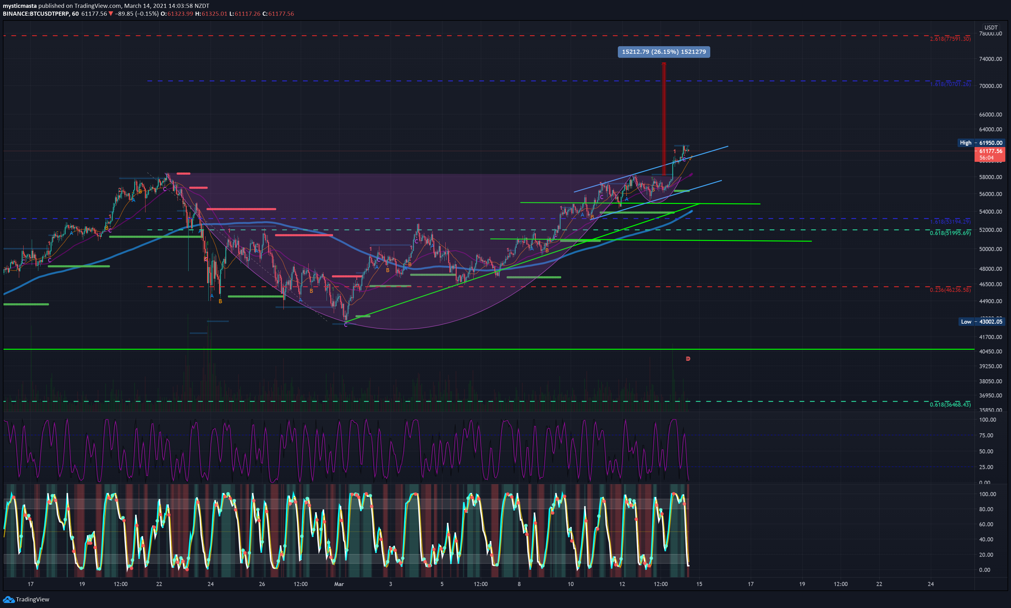
Task: Select the 0.618(51995.69) Fibonacci level label
Action: point(950,233)
